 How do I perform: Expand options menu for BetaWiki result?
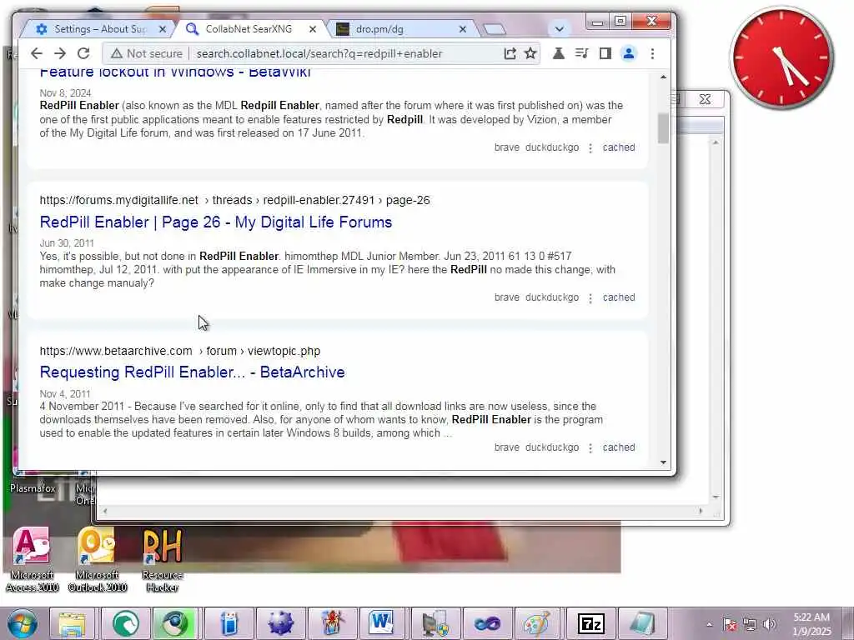coord(590,148)
